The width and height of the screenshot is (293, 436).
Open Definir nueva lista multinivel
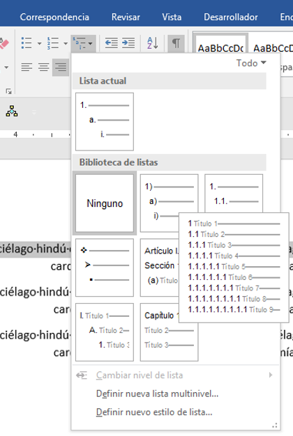[x=157, y=394]
